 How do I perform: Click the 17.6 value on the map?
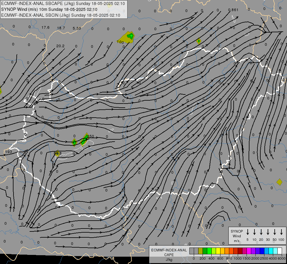[45, 28]
